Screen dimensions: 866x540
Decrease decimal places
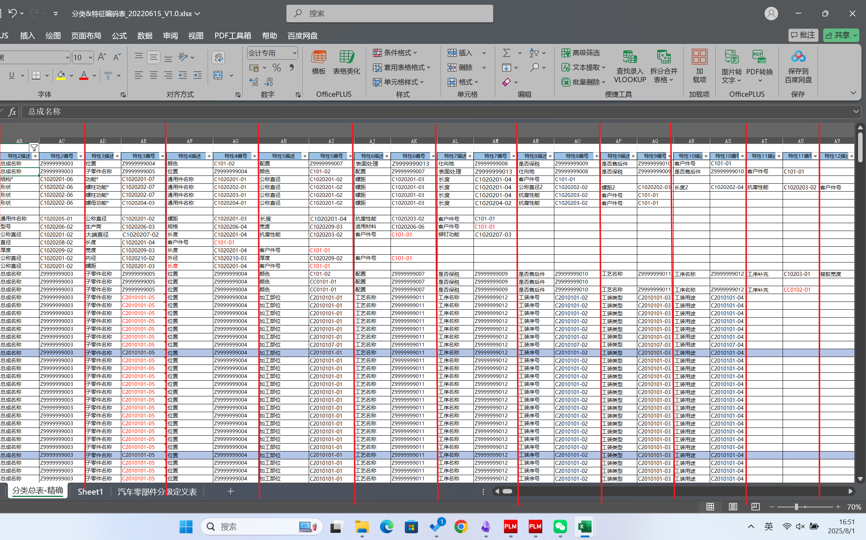tap(269, 82)
